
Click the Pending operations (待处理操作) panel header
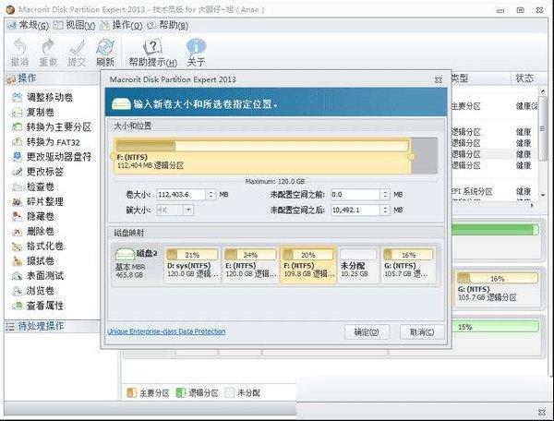click(53, 326)
